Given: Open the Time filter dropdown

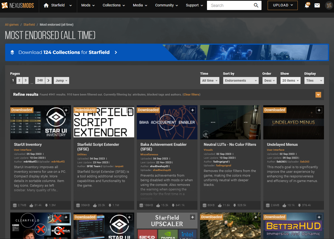Looking at the screenshot, I should click(210, 81).
